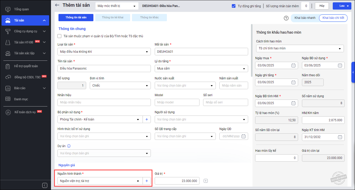This screenshot has width=355, height=190.
Task: Open Nước sản xuất dropdown
Action: [x=185, y=85]
